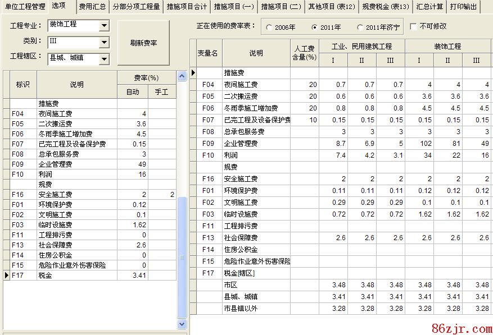Open the 分部分项工程量 tab
Screen dimensions: 493x335
tap(135, 7)
